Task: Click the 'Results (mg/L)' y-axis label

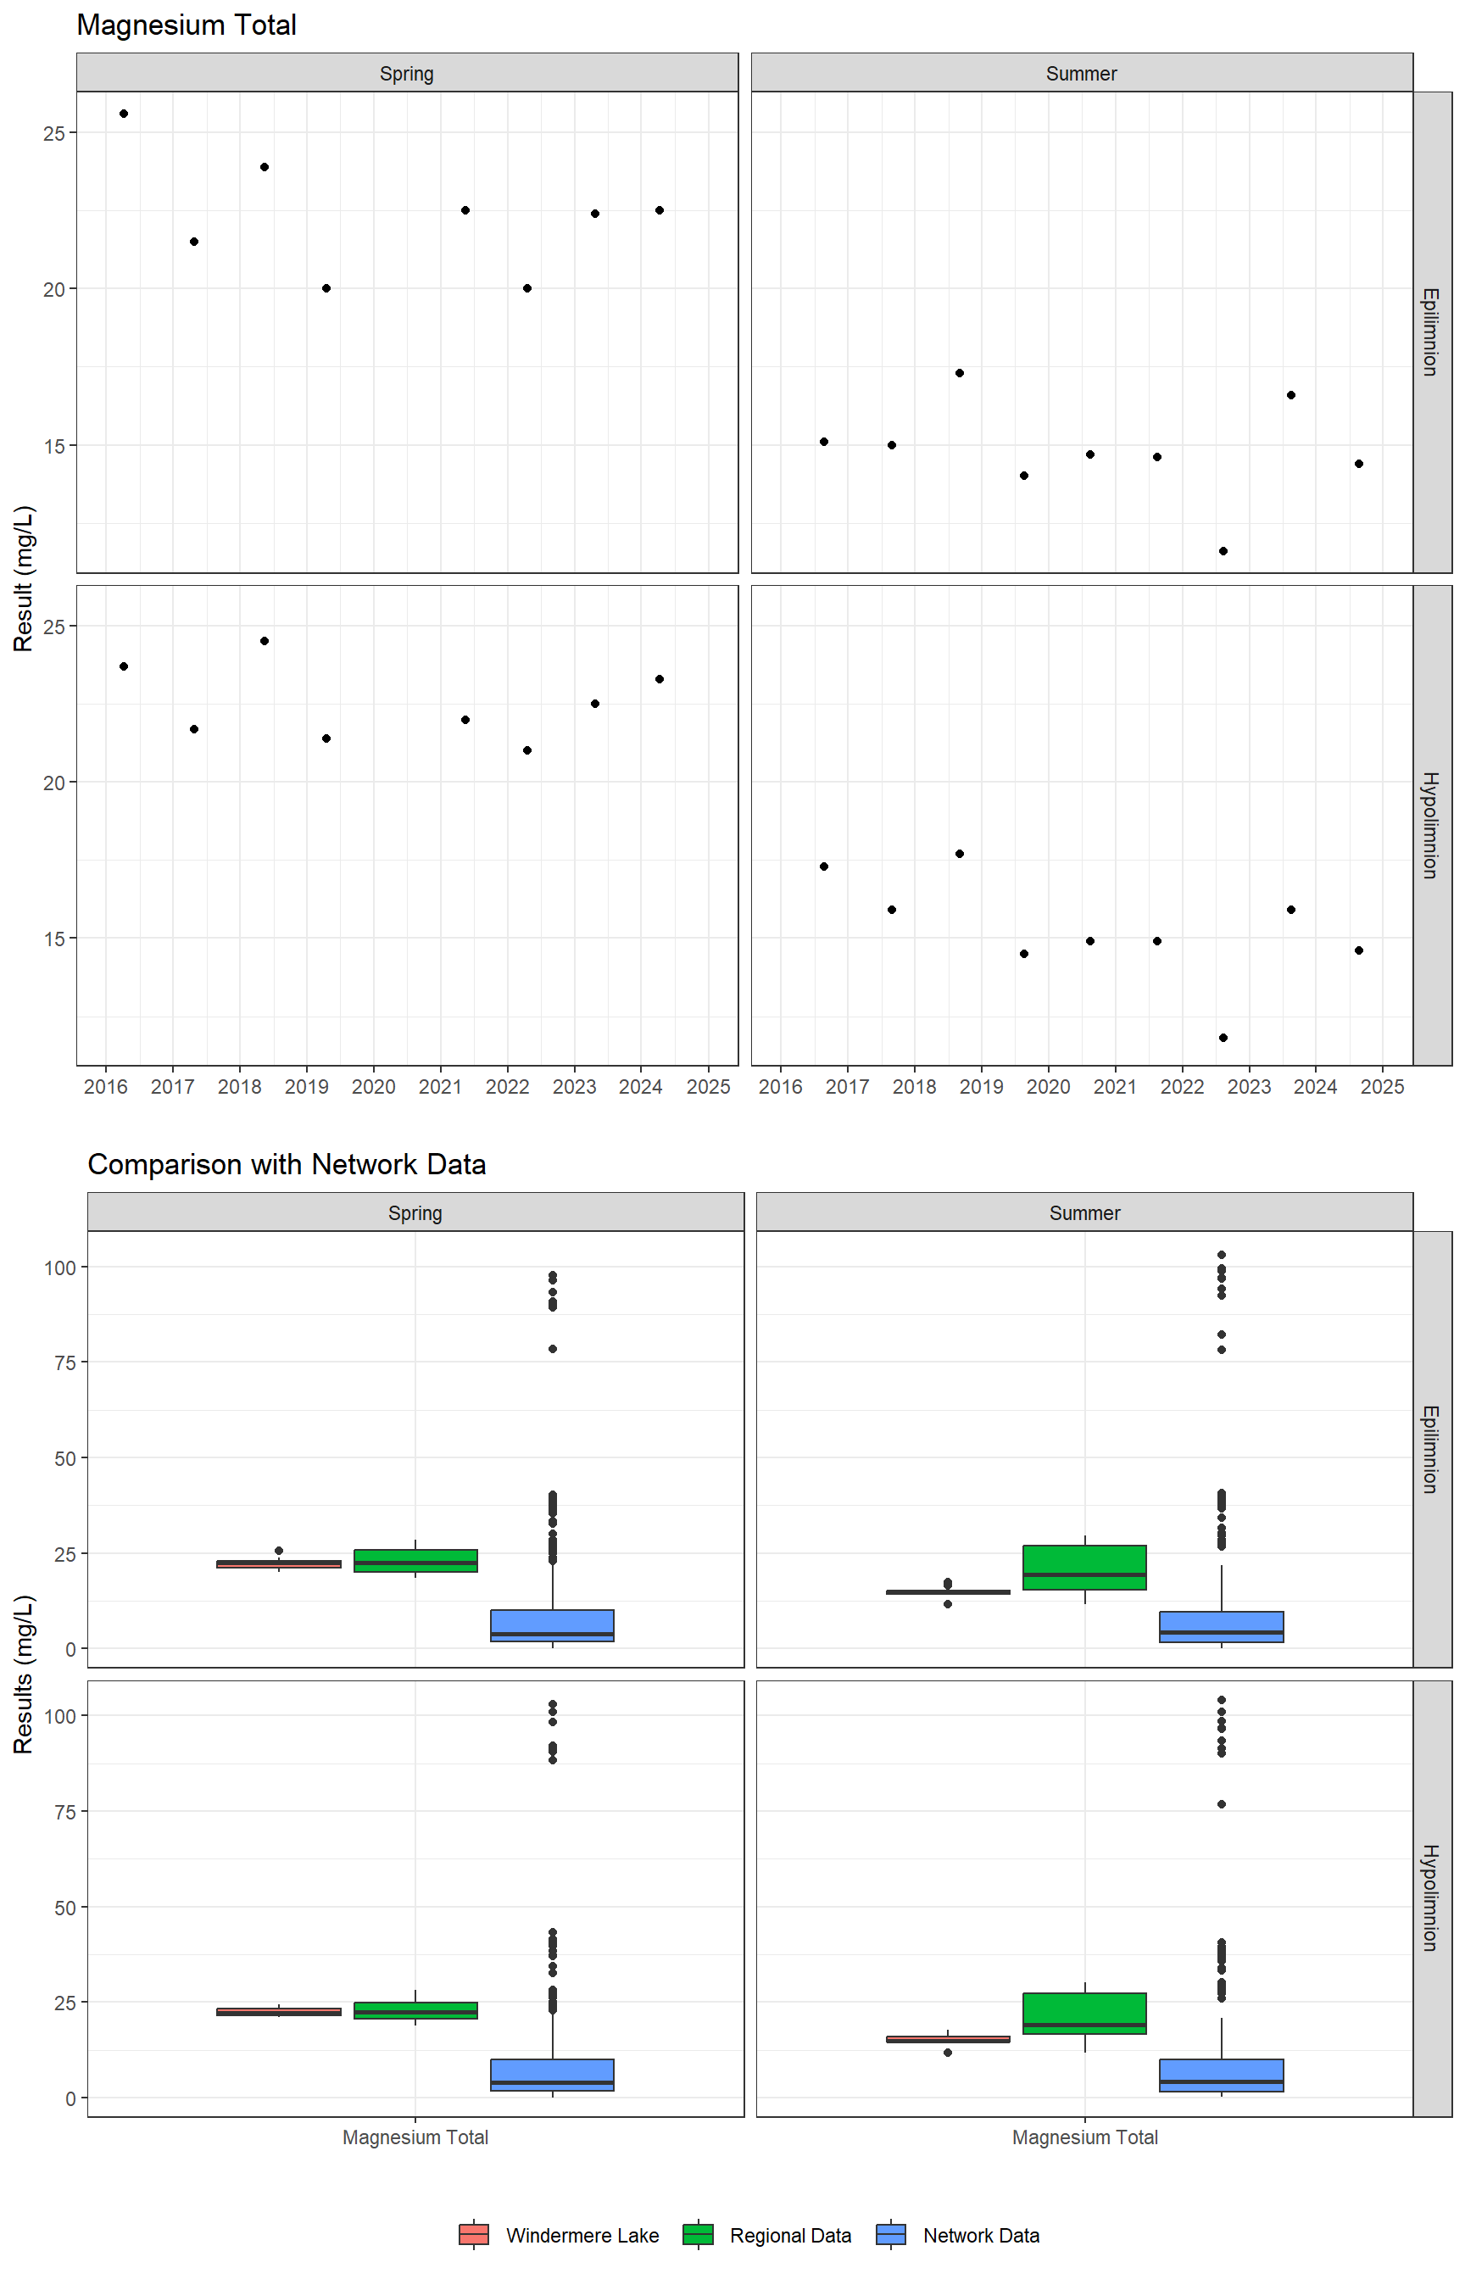Action: 24,1674
